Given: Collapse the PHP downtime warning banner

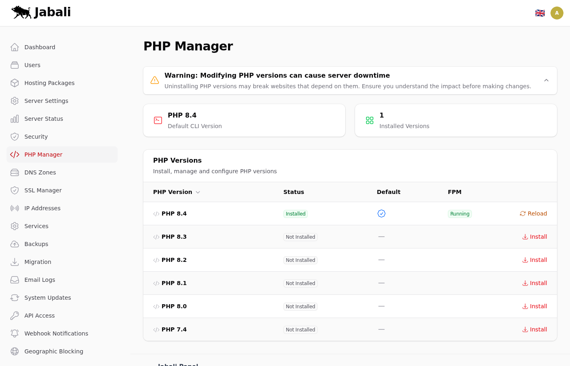Looking at the screenshot, I should pyautogui.click(x=546, y=81).
